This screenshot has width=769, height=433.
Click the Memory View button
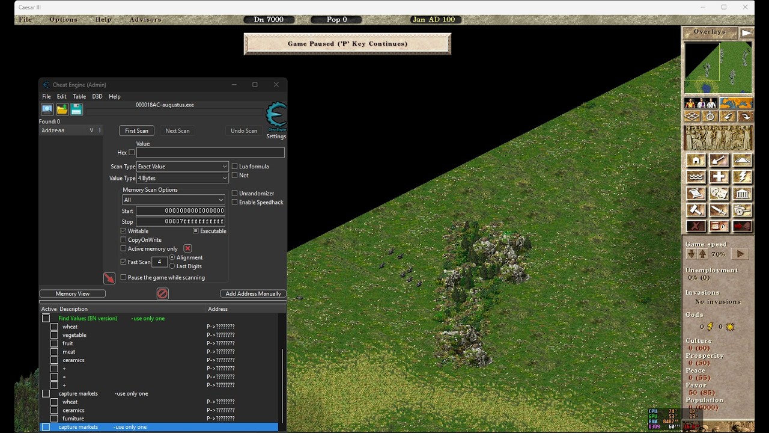[x=73, y=293]
